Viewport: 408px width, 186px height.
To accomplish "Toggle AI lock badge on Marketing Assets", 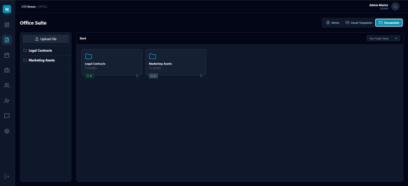I will pyautogui.click(x=153, y=76).
